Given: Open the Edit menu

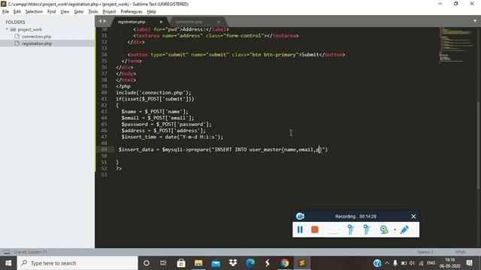Looking at the screenshot, I should point(17,12).
